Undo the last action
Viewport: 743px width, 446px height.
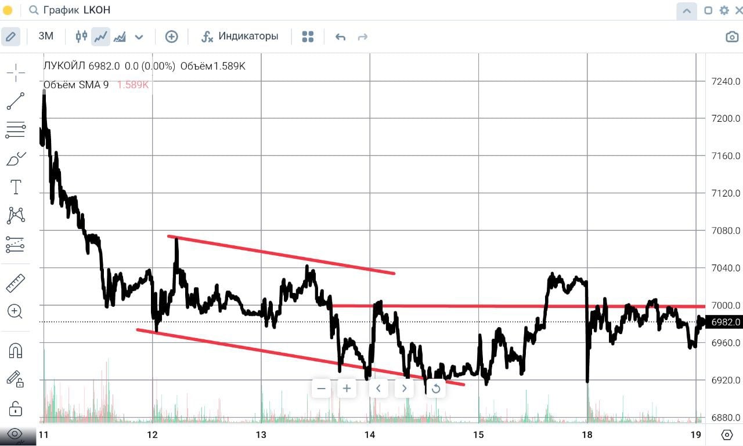[x=341, y=37]
